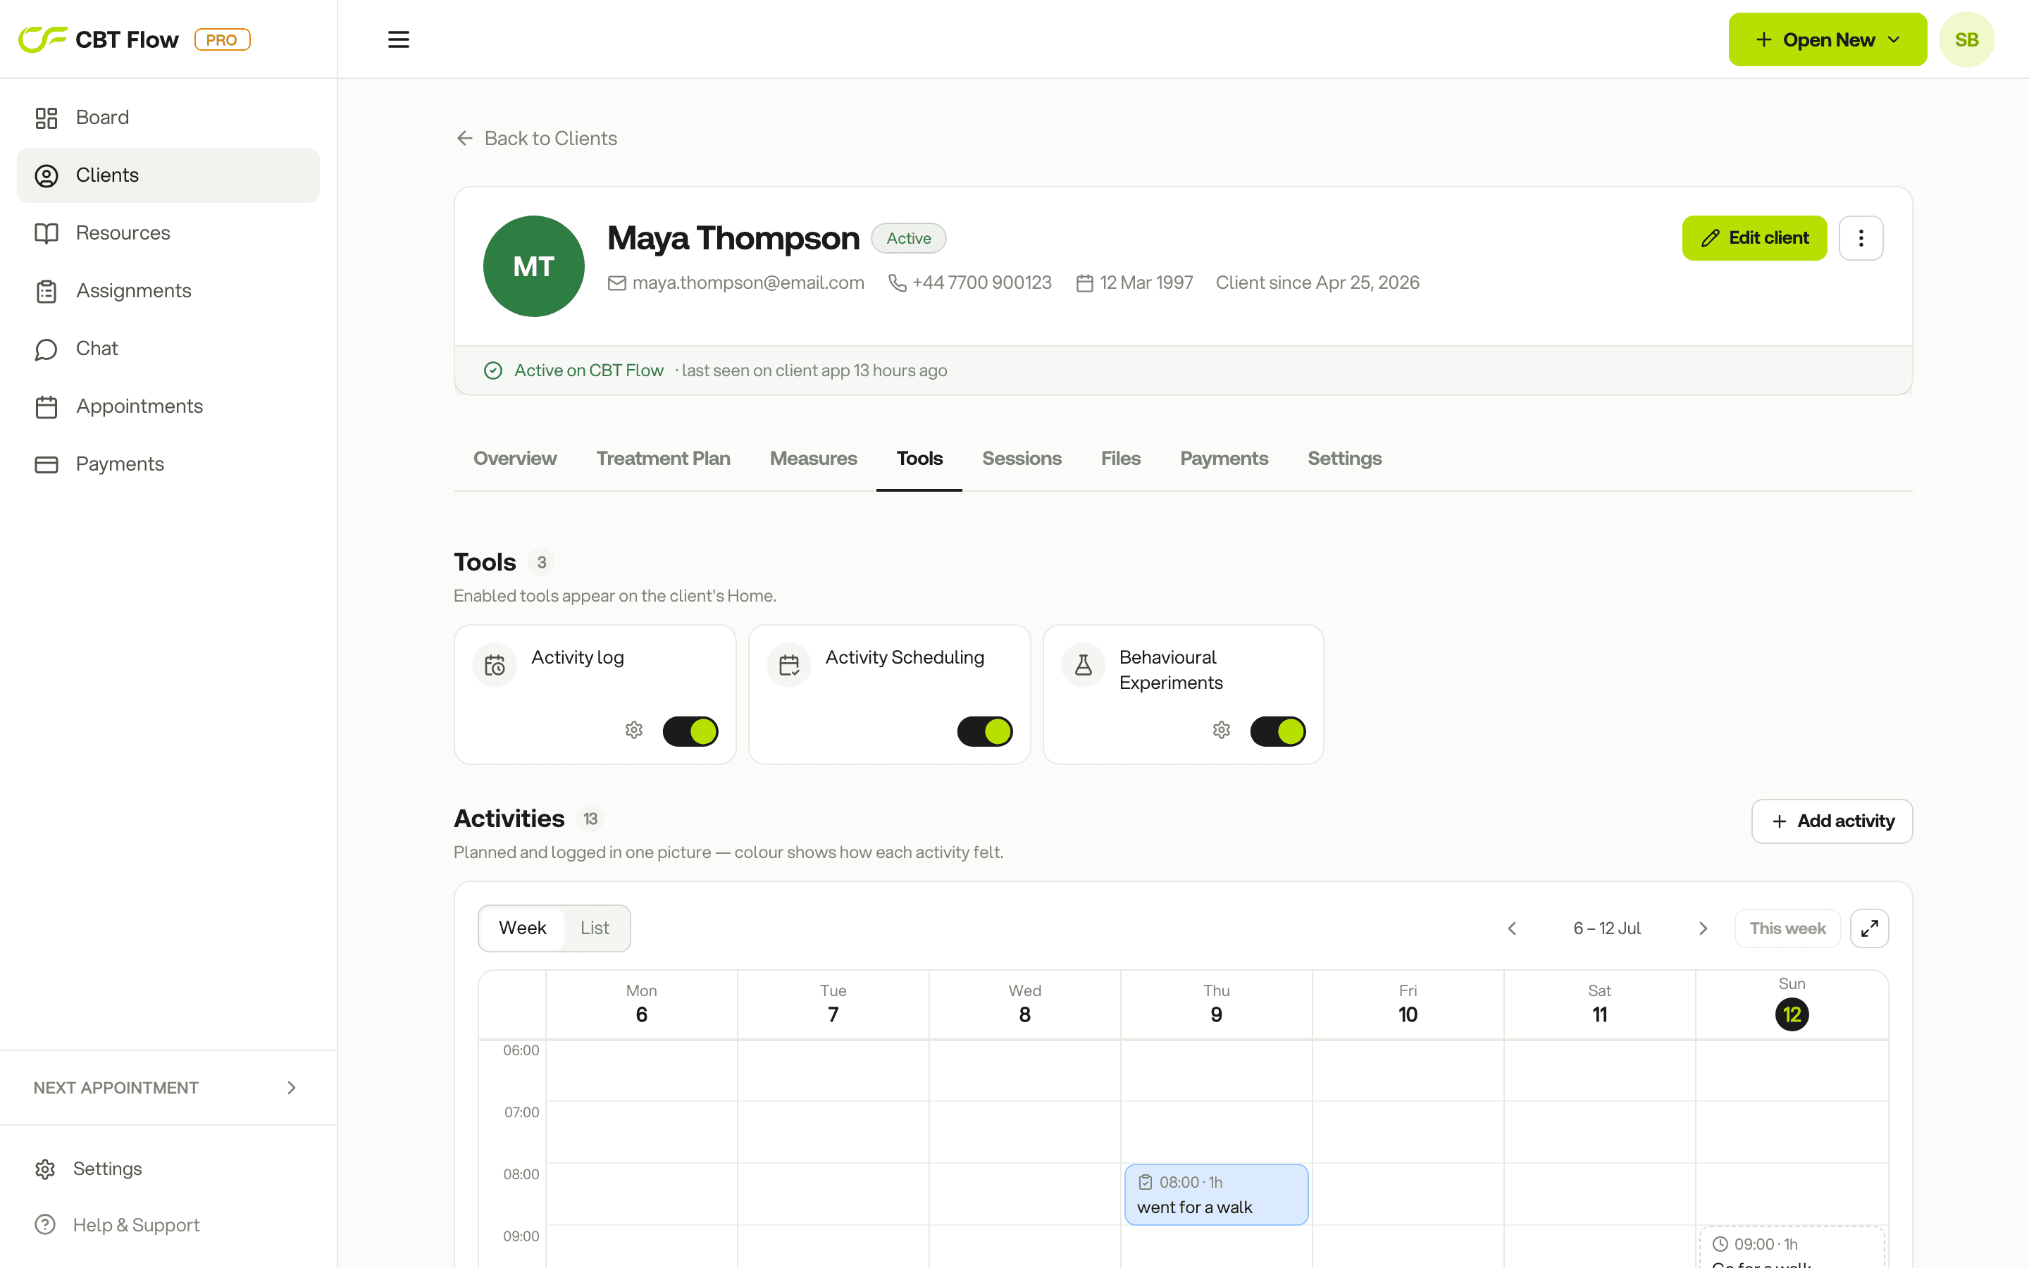Open the Sessions tab
Image resolution: width=2029 pixels, height=1268 pixels.
[x=1022, y=459]
